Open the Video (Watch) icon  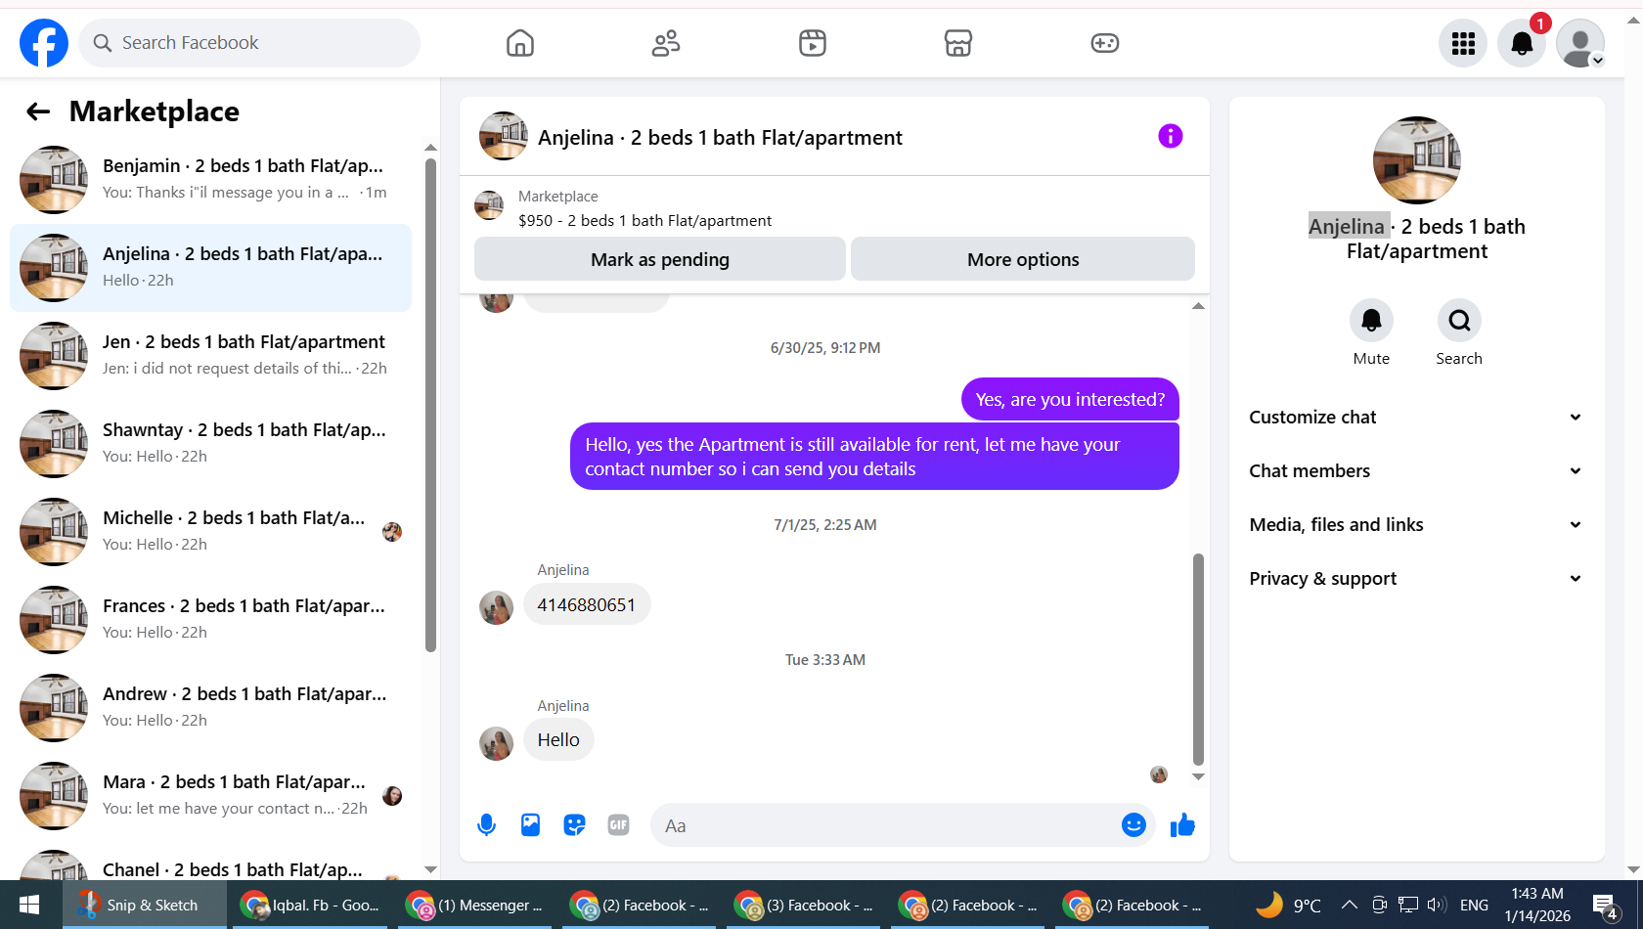point(813,43)
